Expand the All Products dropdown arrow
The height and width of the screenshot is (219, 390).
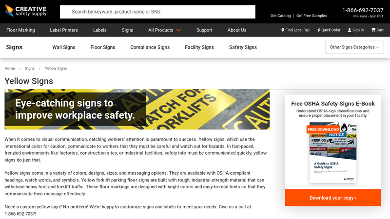(x=178, y=30)
